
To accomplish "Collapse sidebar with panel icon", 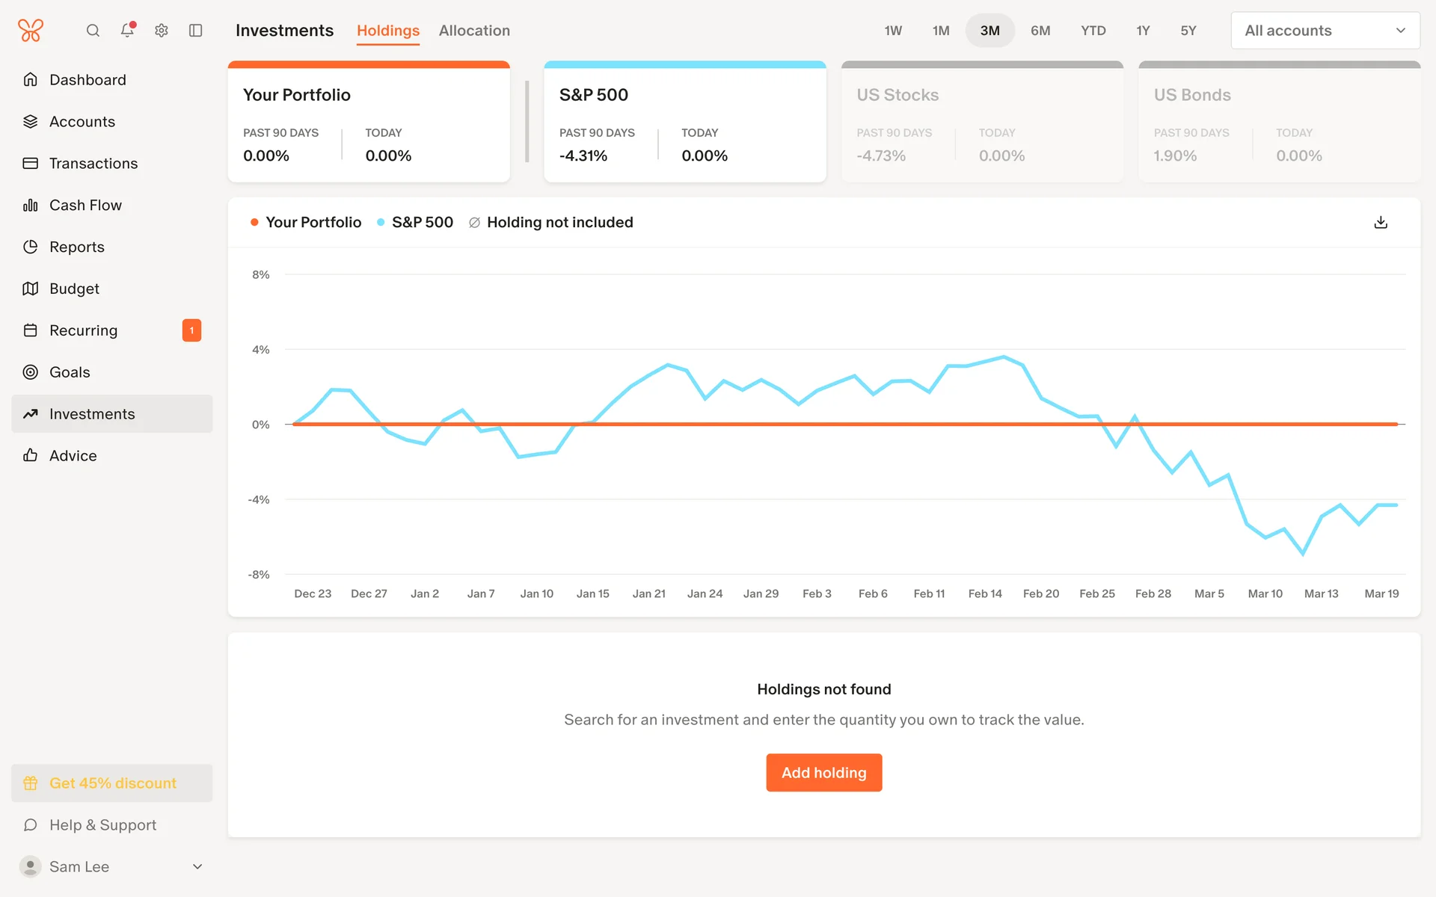I will 196,31.
